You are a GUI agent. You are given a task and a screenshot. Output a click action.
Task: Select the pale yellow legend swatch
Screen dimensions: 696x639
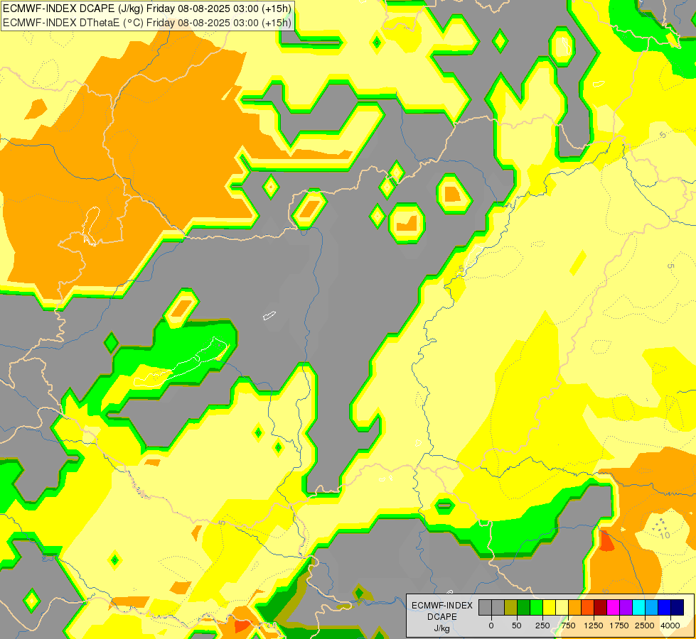pyautogui.click(x=562, y=608)
